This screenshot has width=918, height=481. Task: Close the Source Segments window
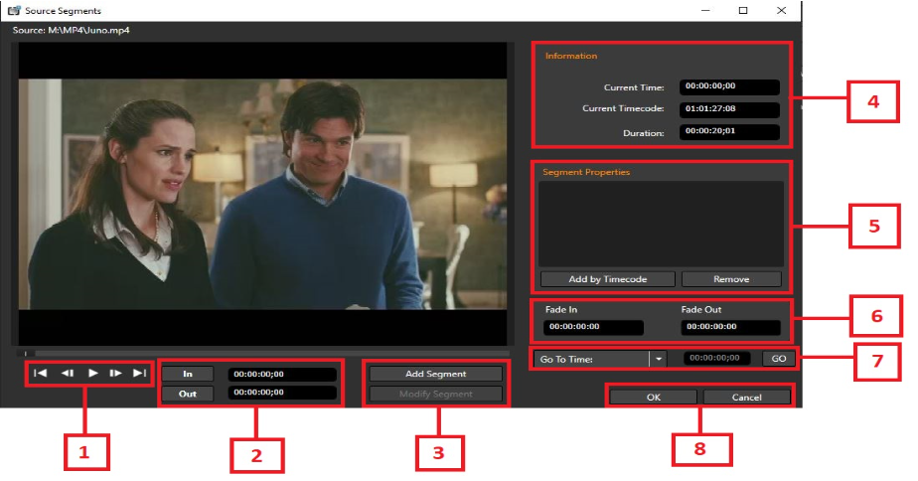pos(781,11)
